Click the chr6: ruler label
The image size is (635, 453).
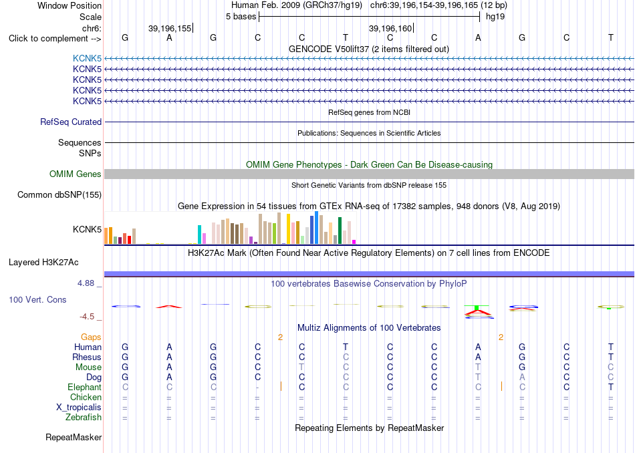[x=92, y=28]
